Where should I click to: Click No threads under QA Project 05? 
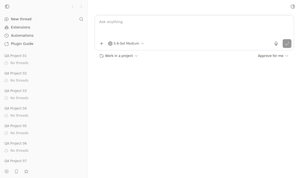[x=16, y=133]
